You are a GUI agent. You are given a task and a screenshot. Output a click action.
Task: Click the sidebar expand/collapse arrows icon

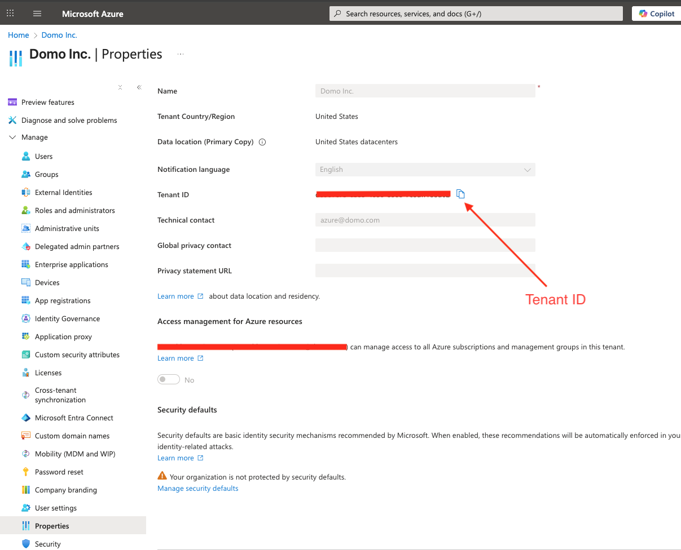[x=120, y=87]
